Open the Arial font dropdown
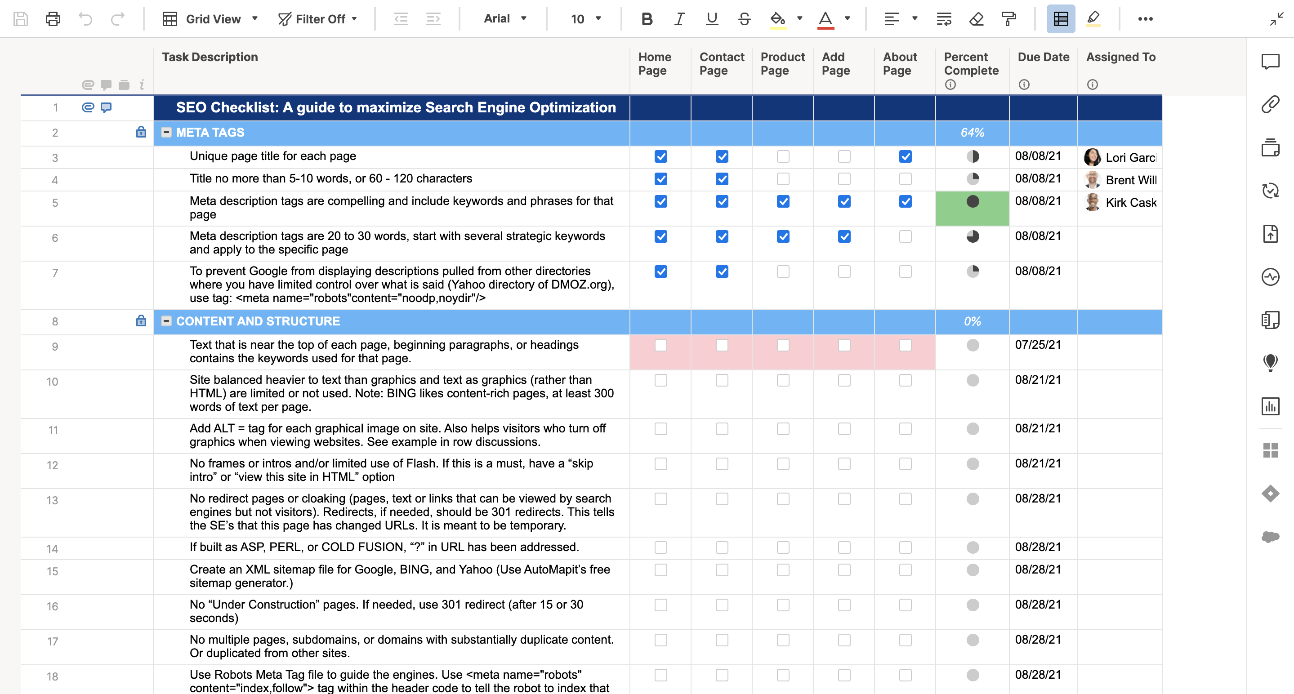1294x694 pixels. pyautogui.click(x=505, y=19)
